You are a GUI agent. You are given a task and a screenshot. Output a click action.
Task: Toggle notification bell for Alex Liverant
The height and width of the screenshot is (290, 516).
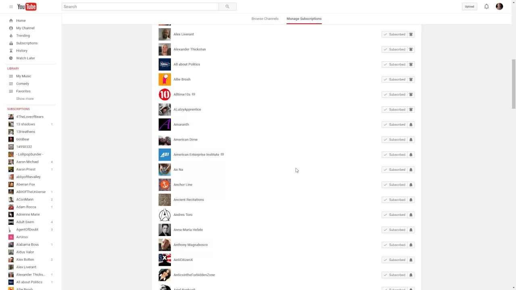tap(411, 34)
